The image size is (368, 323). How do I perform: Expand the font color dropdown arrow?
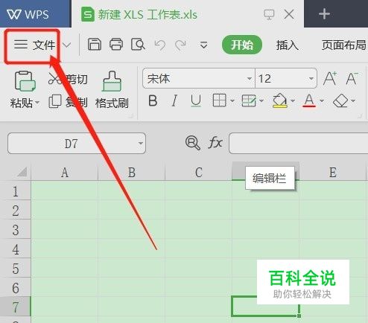coord(322,100)
